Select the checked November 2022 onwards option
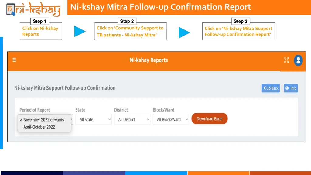 [43, 120]
